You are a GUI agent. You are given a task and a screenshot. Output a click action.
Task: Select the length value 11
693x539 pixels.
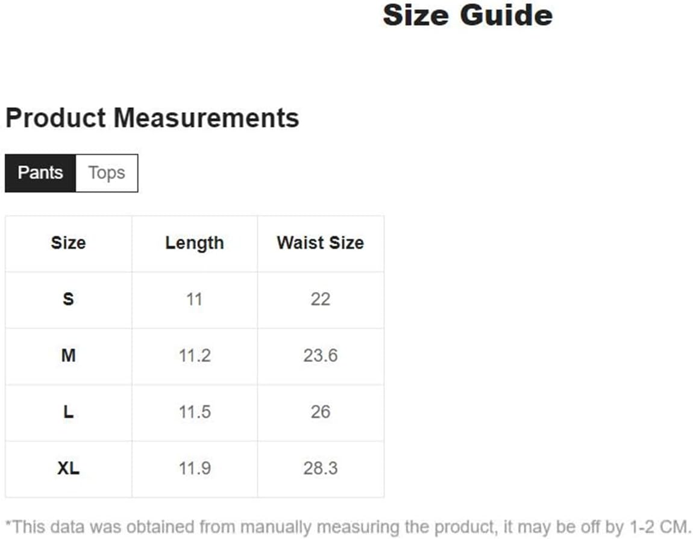tap(195, 299)
